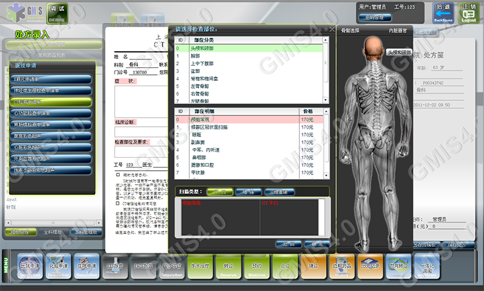Image resolution: width=484 pixels, height=291 pixels.
Task: Click the 双向转诊 toolbar icon
Action: 399,266
